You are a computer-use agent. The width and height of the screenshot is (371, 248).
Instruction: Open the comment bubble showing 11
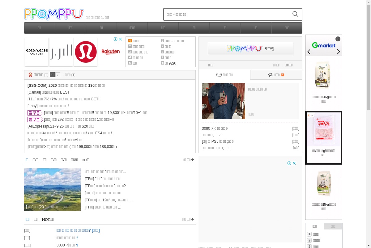coord(224,148)
